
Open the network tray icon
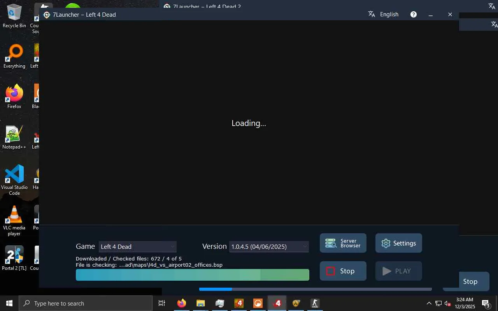(438, 303)
